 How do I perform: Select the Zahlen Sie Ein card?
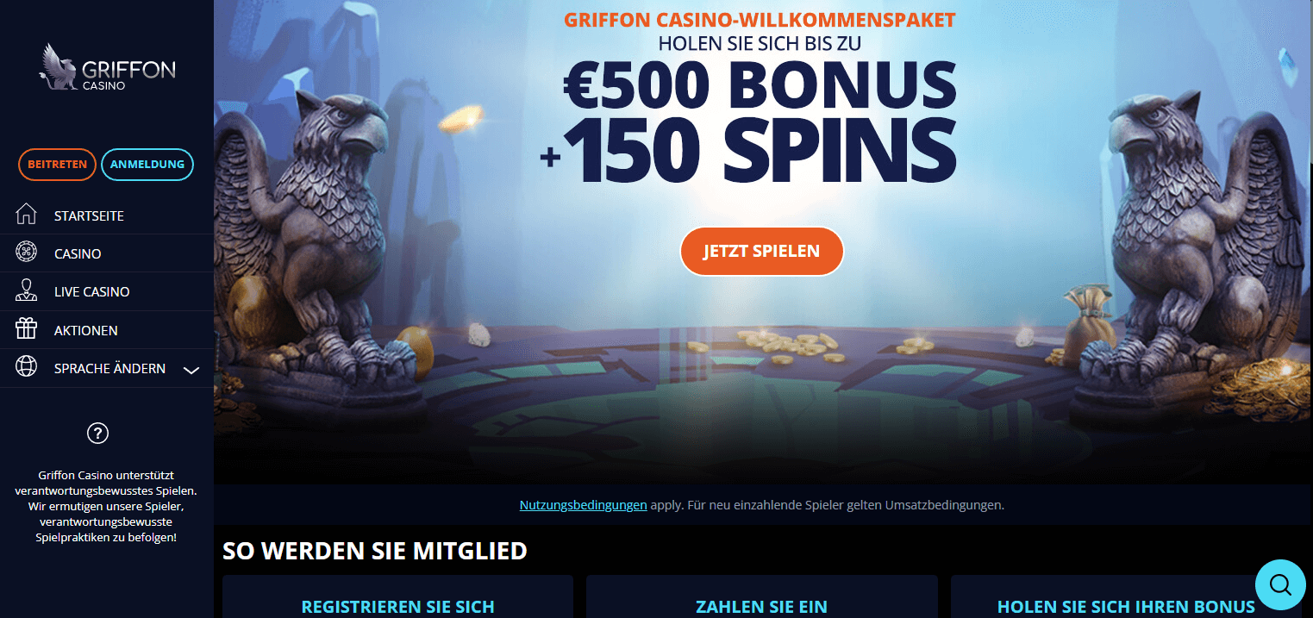[761, 596]
